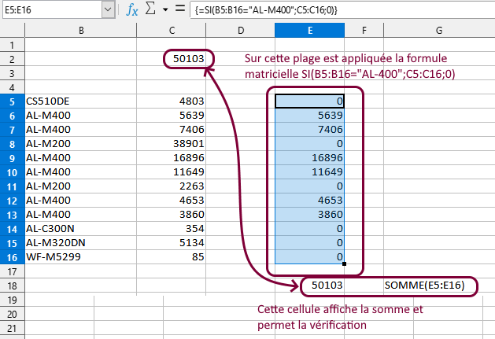Select row 14 header
The height and width of the screenshot is (339, 495).
click(x=12, y=229)
